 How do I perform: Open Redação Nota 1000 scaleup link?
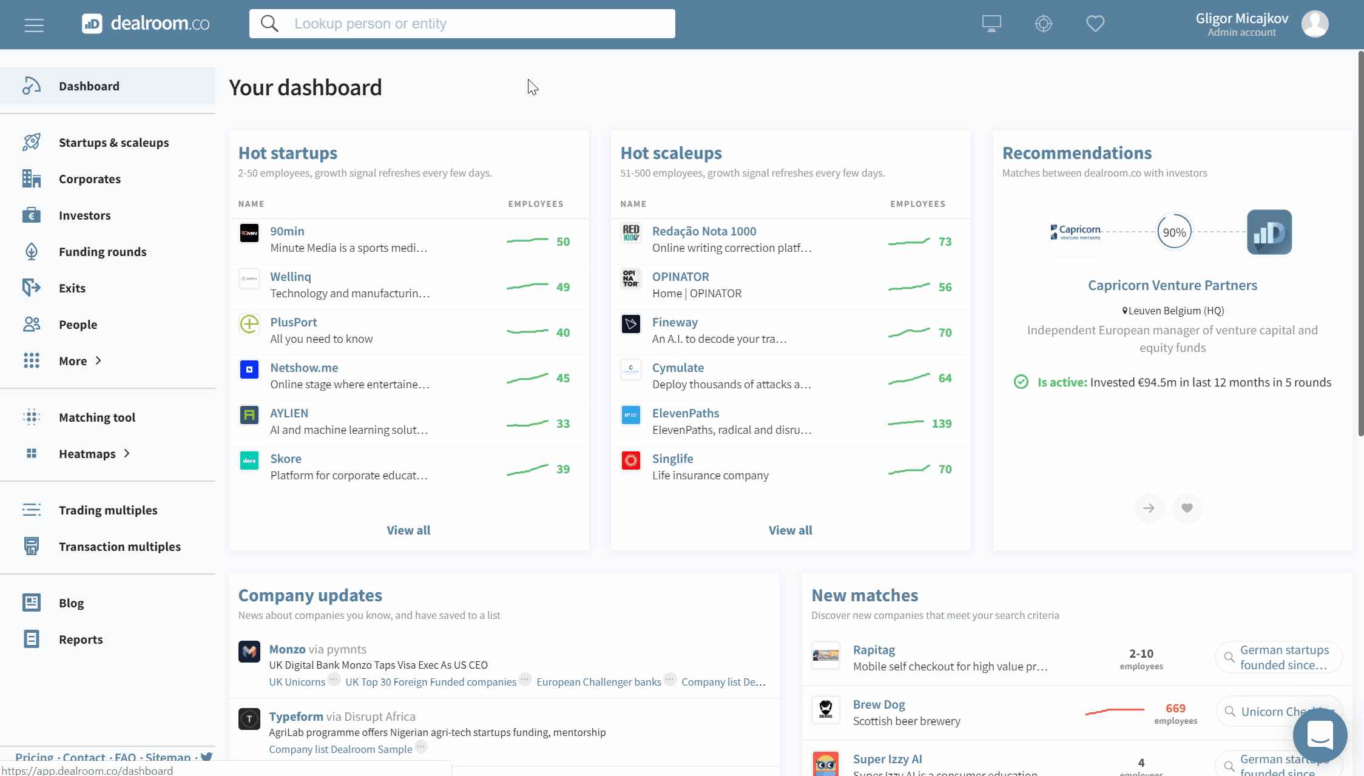coord(704,231)
